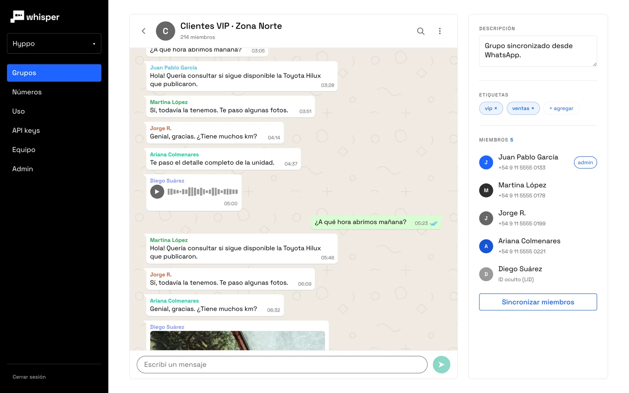Click Juan Pablo García's blue avatar
Screen dimensions: 629x393
486,162
